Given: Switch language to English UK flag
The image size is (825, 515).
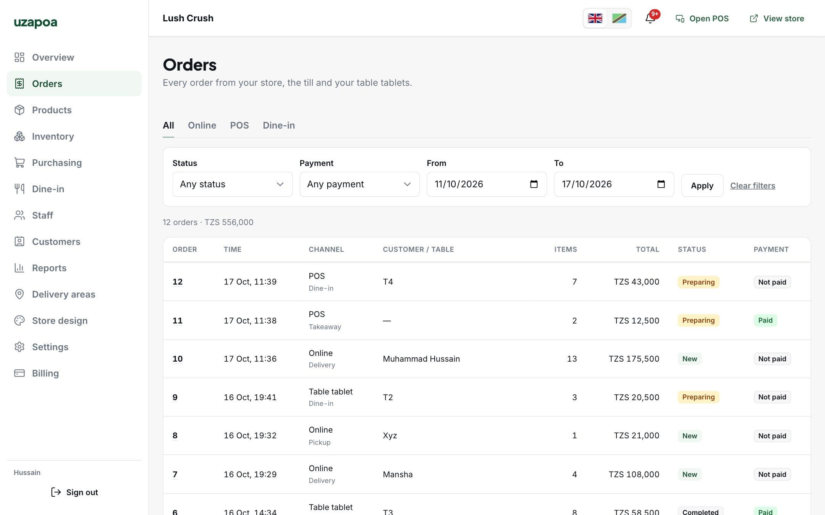Looking at the screenshot, I should point(595,18).
